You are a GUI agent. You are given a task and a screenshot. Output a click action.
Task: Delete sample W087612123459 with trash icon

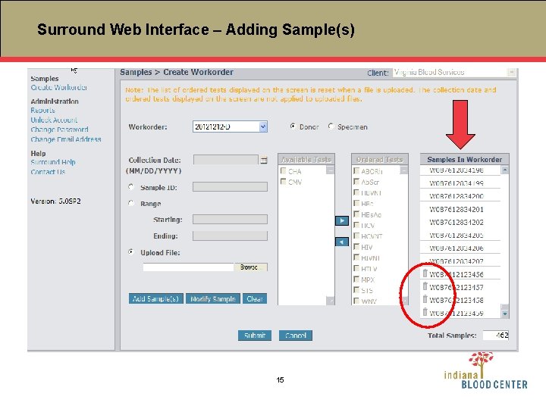425,312
